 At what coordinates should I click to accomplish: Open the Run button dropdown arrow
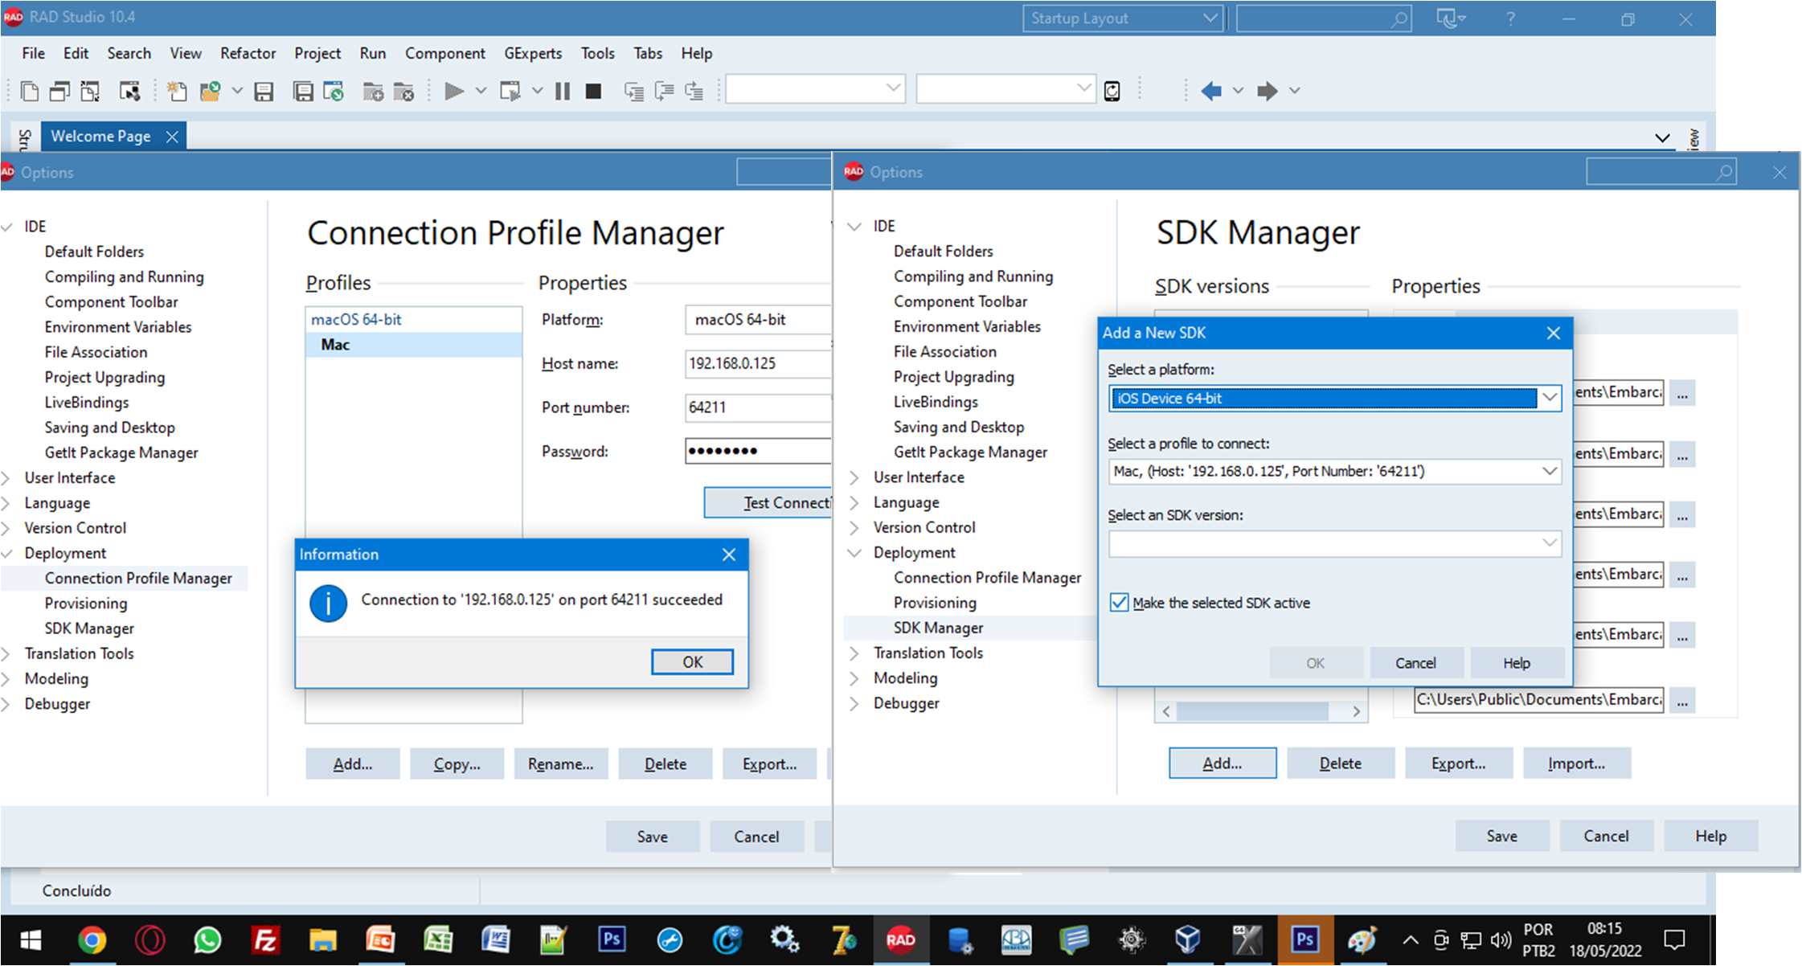coord(481,91)
